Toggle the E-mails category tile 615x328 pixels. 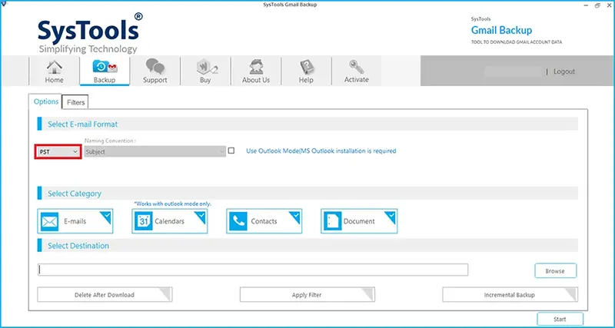tap(75, 221)
